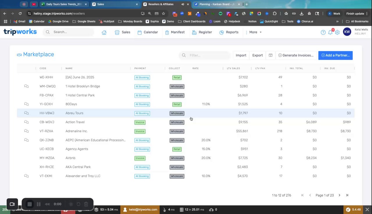Open comments for Abreu Tours row
The width and height of the screenshot is (372, 214).
26,113
